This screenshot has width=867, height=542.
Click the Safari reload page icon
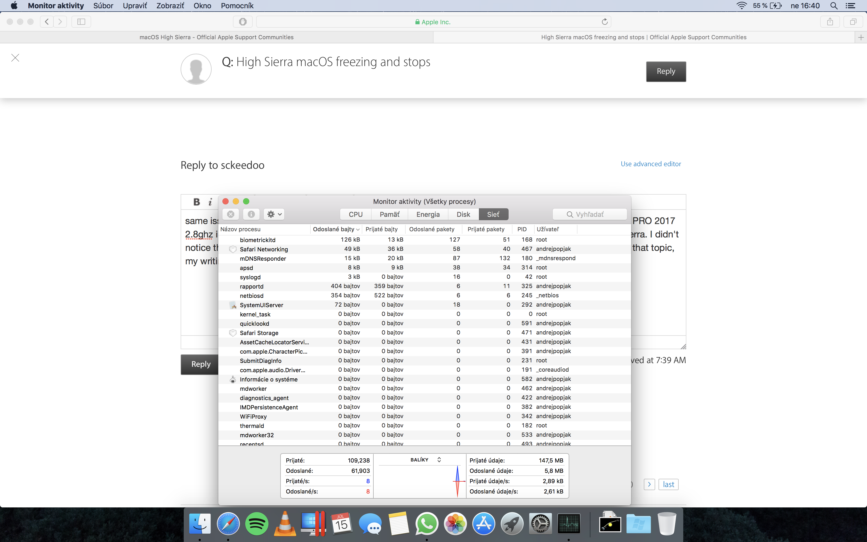coord(604,22)
